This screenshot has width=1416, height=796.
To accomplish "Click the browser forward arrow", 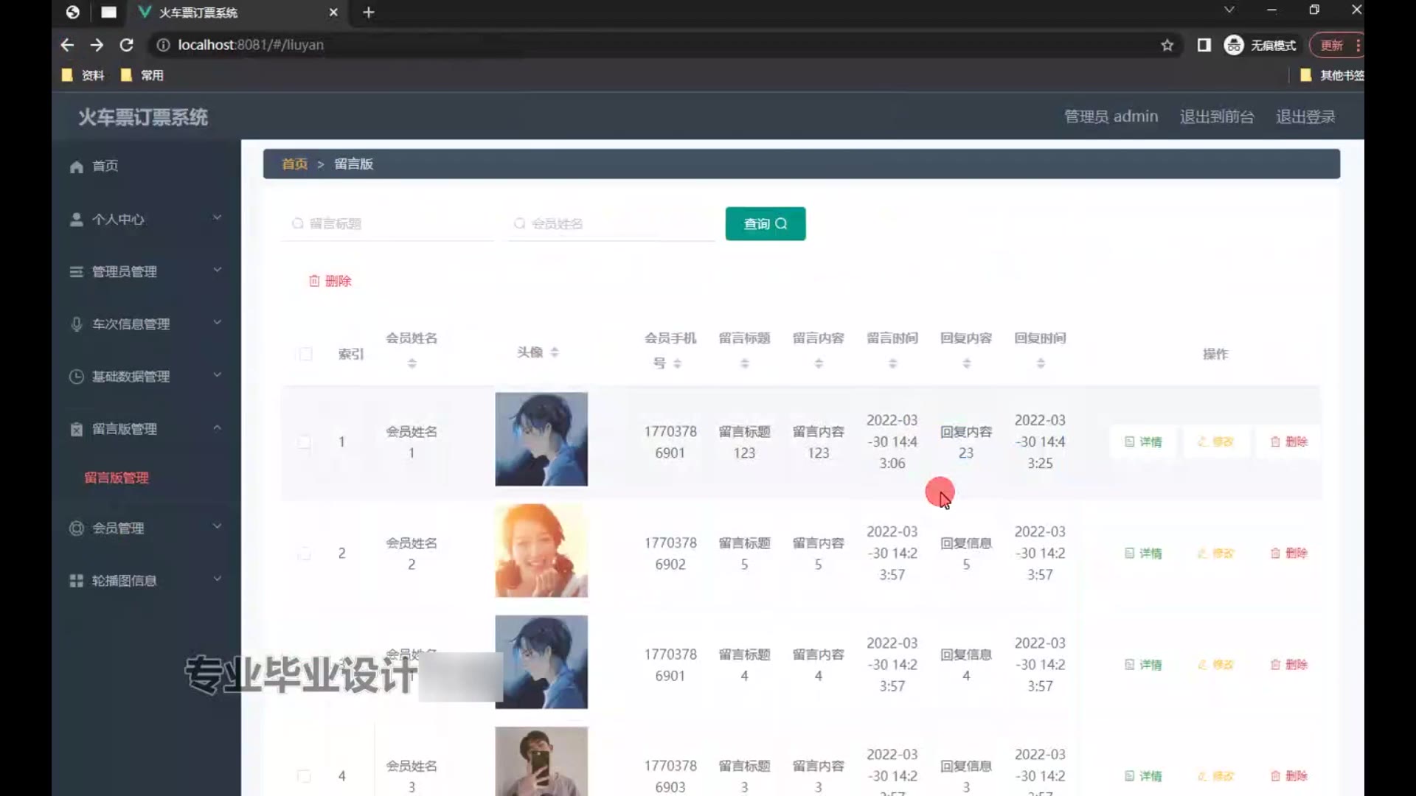I will click(97, 45).
